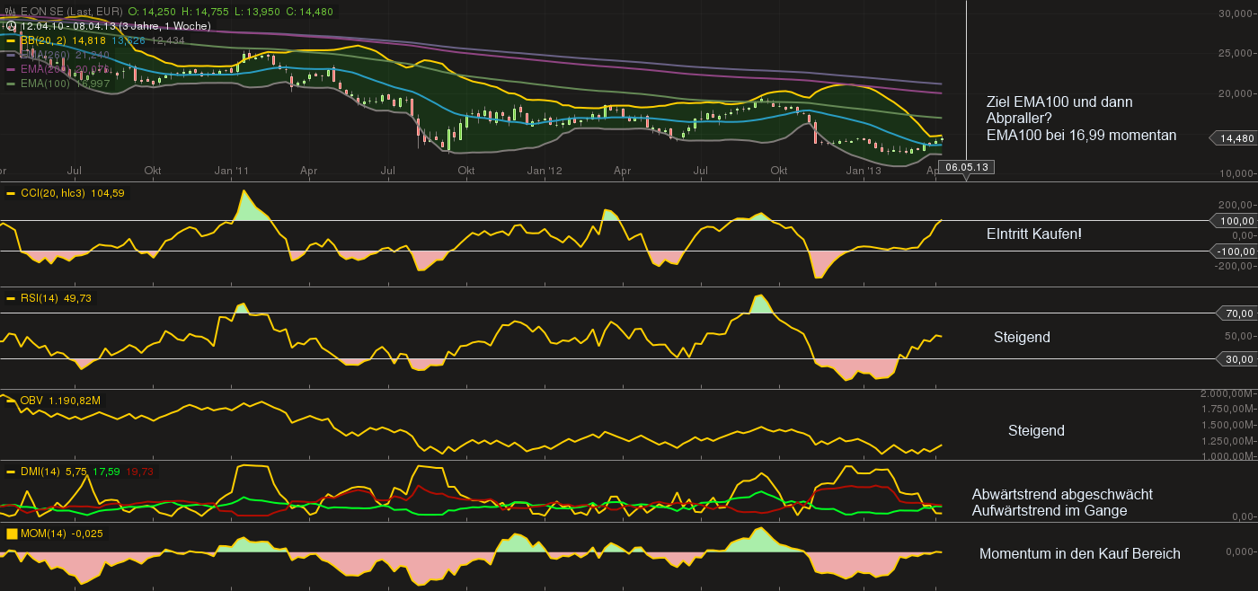Click the 'Aufwärtstrend im Gange' annotation
Viewport: 1258px width, 591px height.
[1050, 511]
